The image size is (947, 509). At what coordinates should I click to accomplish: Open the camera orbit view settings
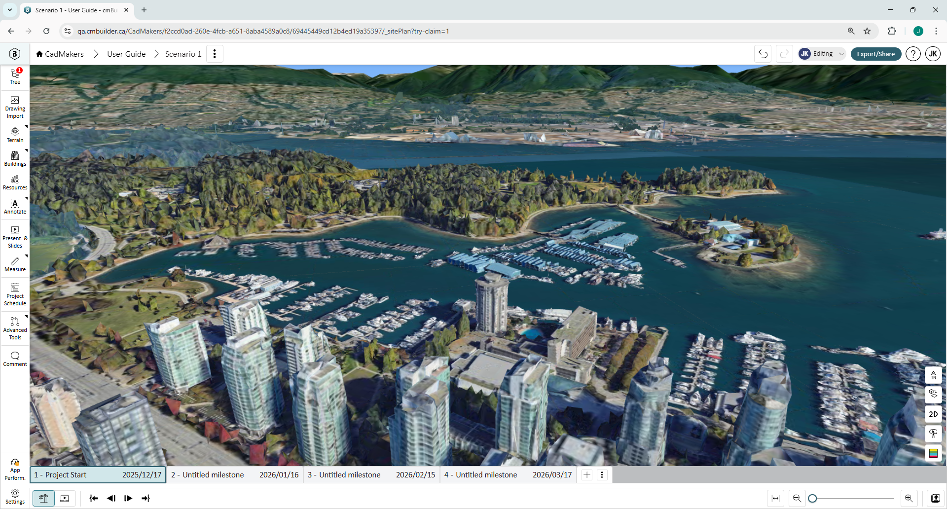[933, 395]
